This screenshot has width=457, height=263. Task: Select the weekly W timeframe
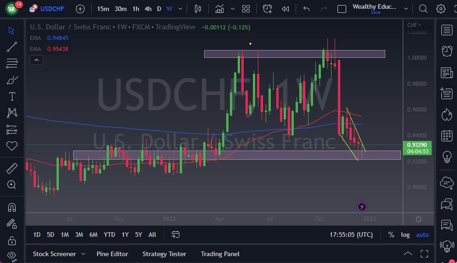169,9
